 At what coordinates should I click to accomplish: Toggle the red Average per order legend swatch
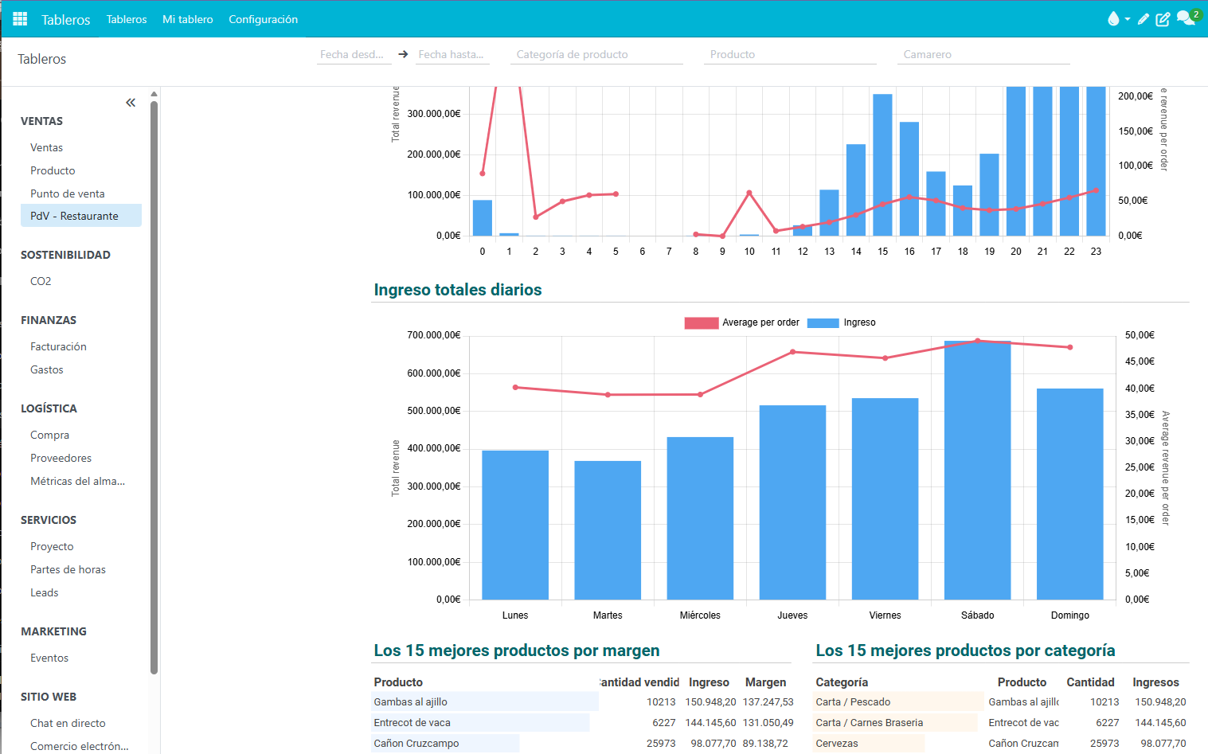(x=701, y=322)
